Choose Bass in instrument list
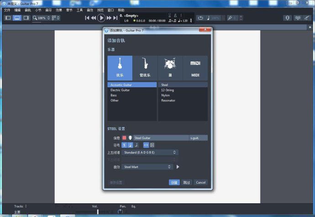The image size is (315, 217). 132,95
